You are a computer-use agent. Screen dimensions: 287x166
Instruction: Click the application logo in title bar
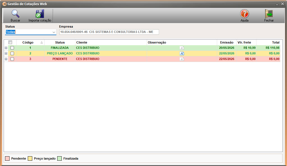4,4
